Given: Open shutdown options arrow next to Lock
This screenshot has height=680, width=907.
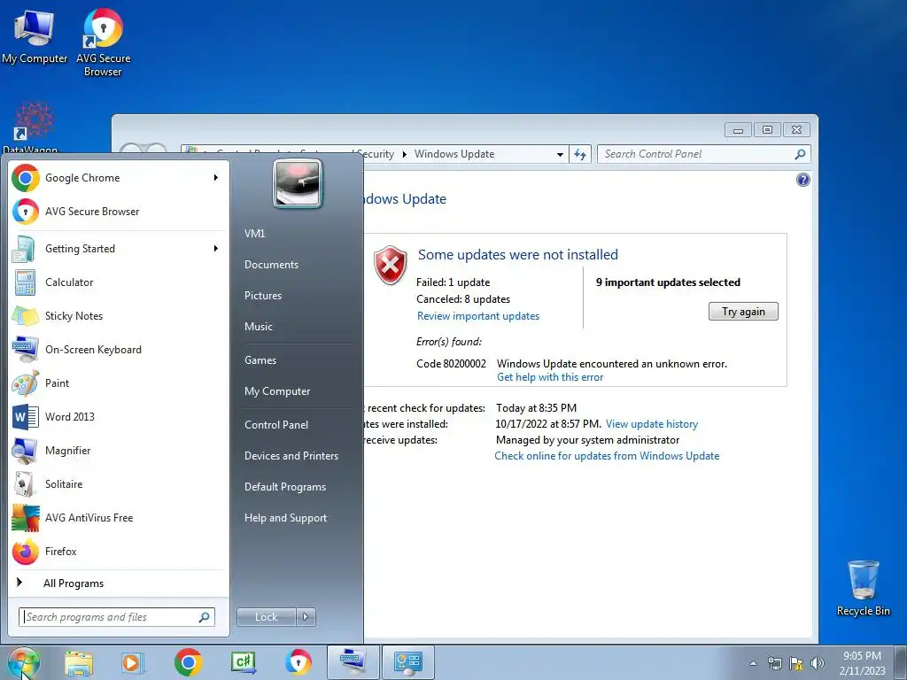Looking at the screenshot, I should click(306, 617).
